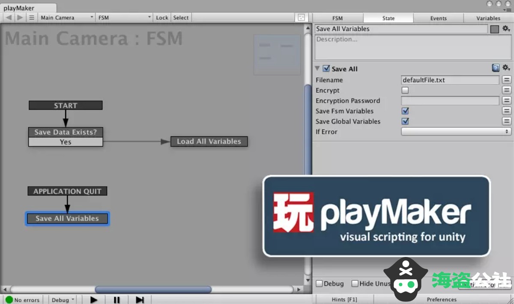Toggle the Hide Unused checkbox
This screenshot has height=304, width=514.
[x=355, y=283]
